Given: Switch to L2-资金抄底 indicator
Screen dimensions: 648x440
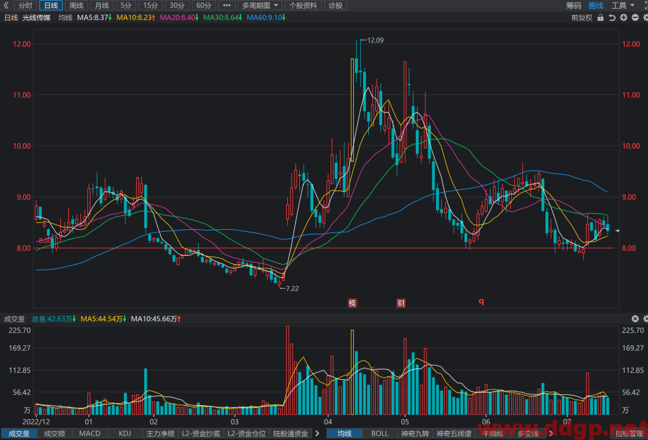Looking at the screenshot, I should [201, 434].
